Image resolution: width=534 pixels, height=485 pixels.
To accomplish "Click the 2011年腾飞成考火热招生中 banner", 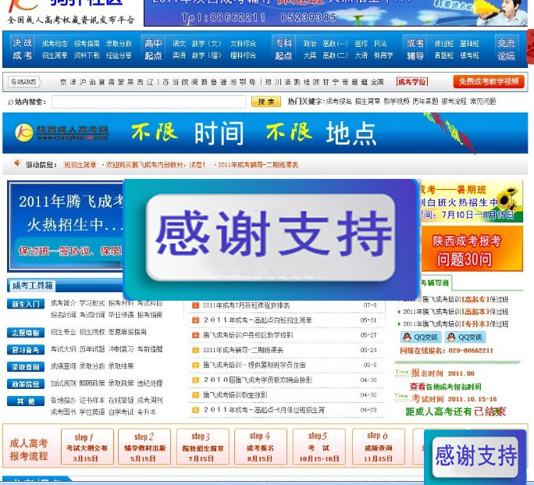I will click(66, 226).
